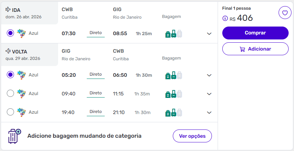Choose the 19:40 return flight
Viewport: 294px width, 151px height.
pyautogui.click(x=10, y=112)
